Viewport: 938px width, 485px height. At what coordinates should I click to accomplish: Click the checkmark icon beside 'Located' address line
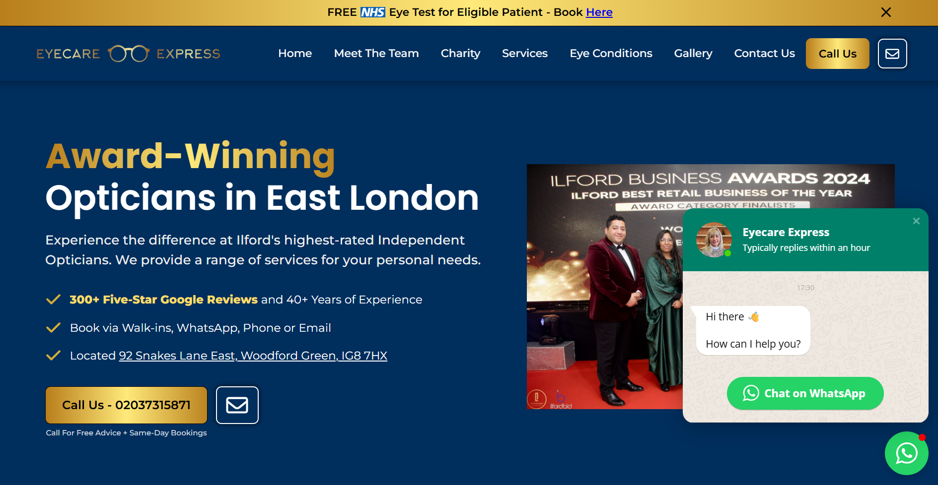[53, 356]
